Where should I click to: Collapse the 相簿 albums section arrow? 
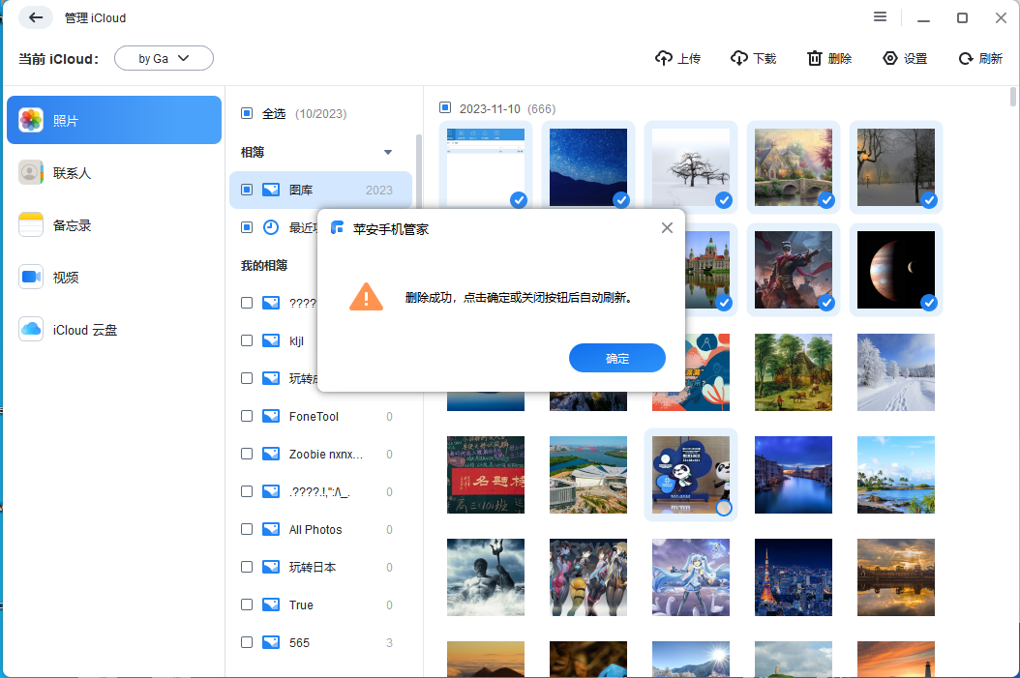tap(388, 152)
